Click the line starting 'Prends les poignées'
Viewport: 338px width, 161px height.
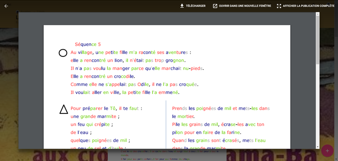pyautogui.click(x=221, y=109)
